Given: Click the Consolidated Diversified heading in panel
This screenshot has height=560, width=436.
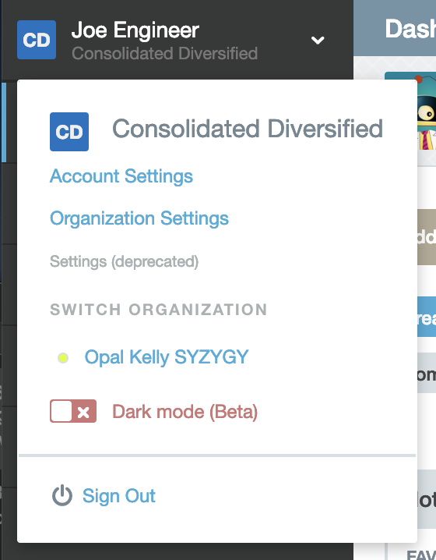Looking at the screenshot, I should pyautogui.click(x=248, y=129).
